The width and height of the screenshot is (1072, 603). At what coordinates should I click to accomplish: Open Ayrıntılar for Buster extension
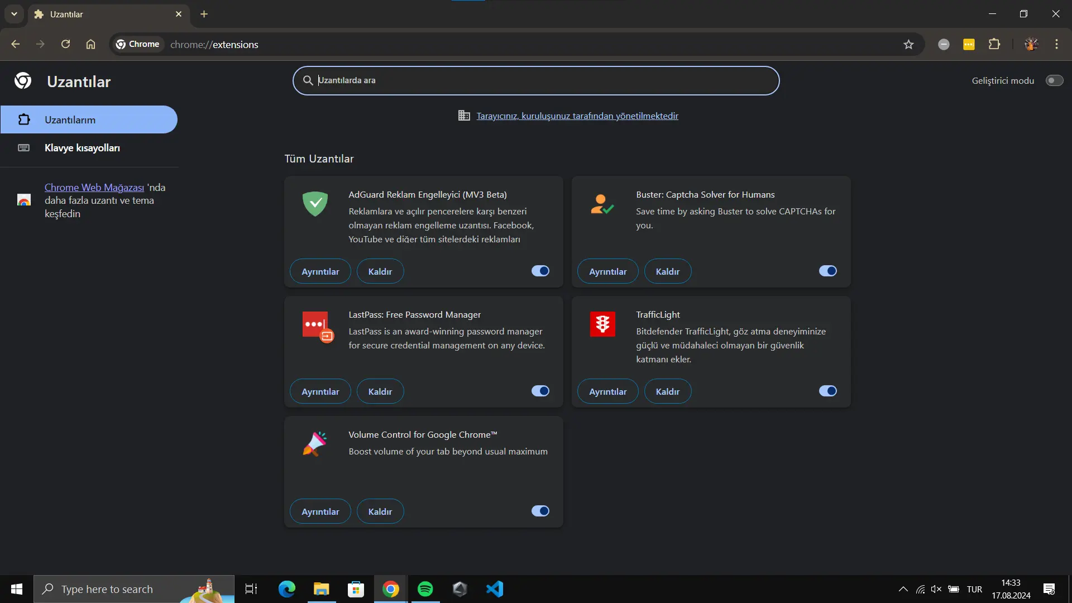(x=607, y=271)
